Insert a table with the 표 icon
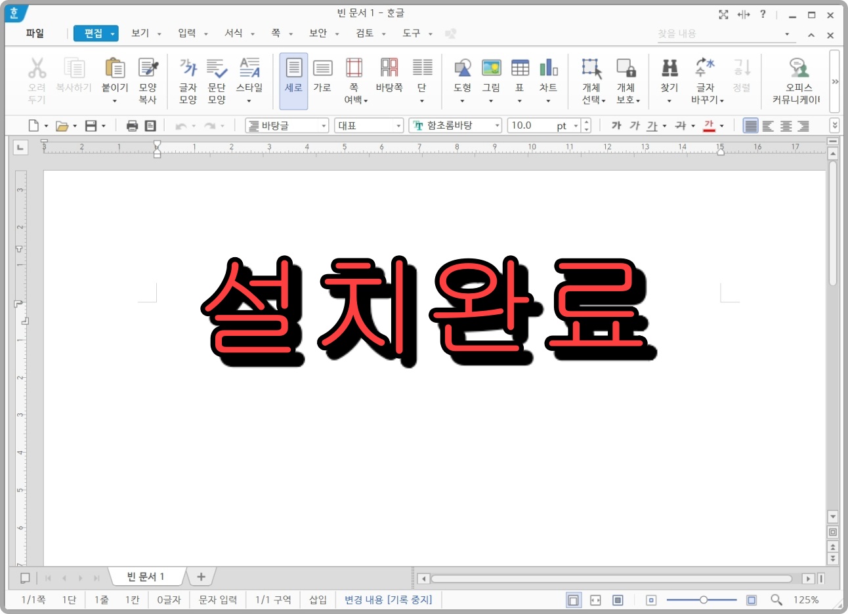This screenshot has height=614, width=848. (x=520, y=74)
